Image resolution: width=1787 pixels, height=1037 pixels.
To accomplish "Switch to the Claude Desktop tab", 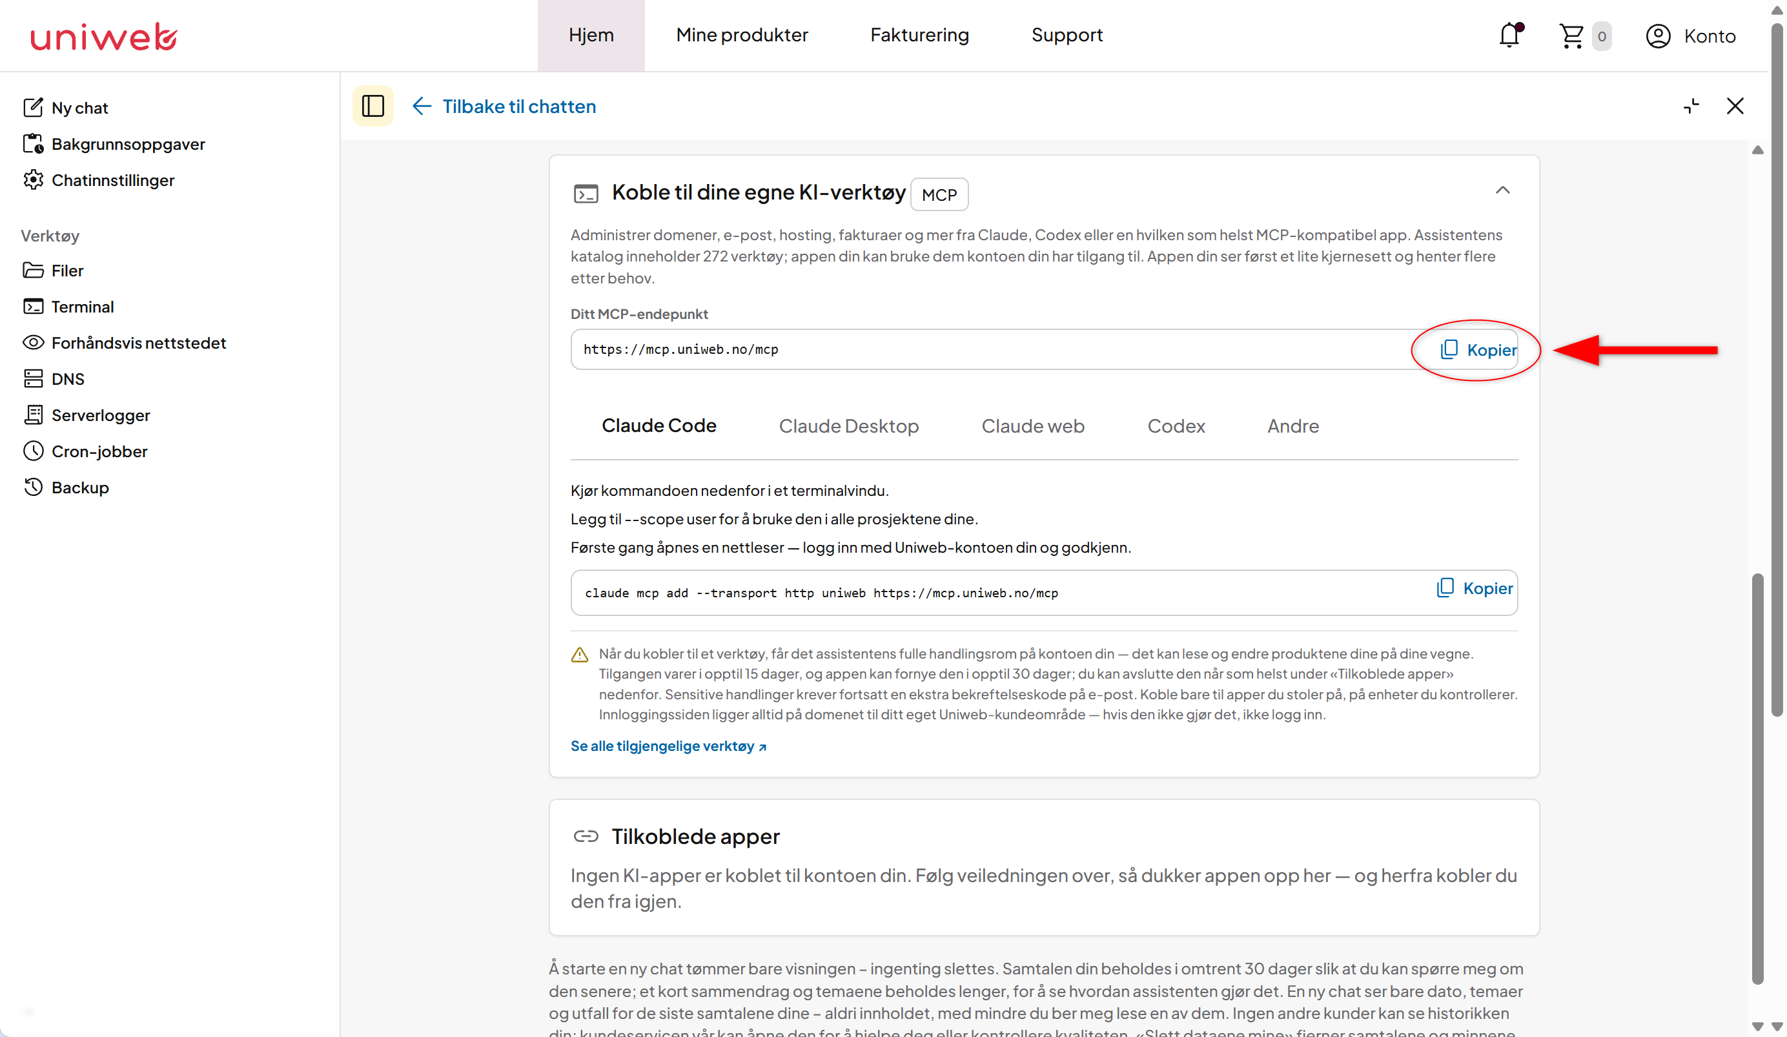I will (x=849, y=426).
